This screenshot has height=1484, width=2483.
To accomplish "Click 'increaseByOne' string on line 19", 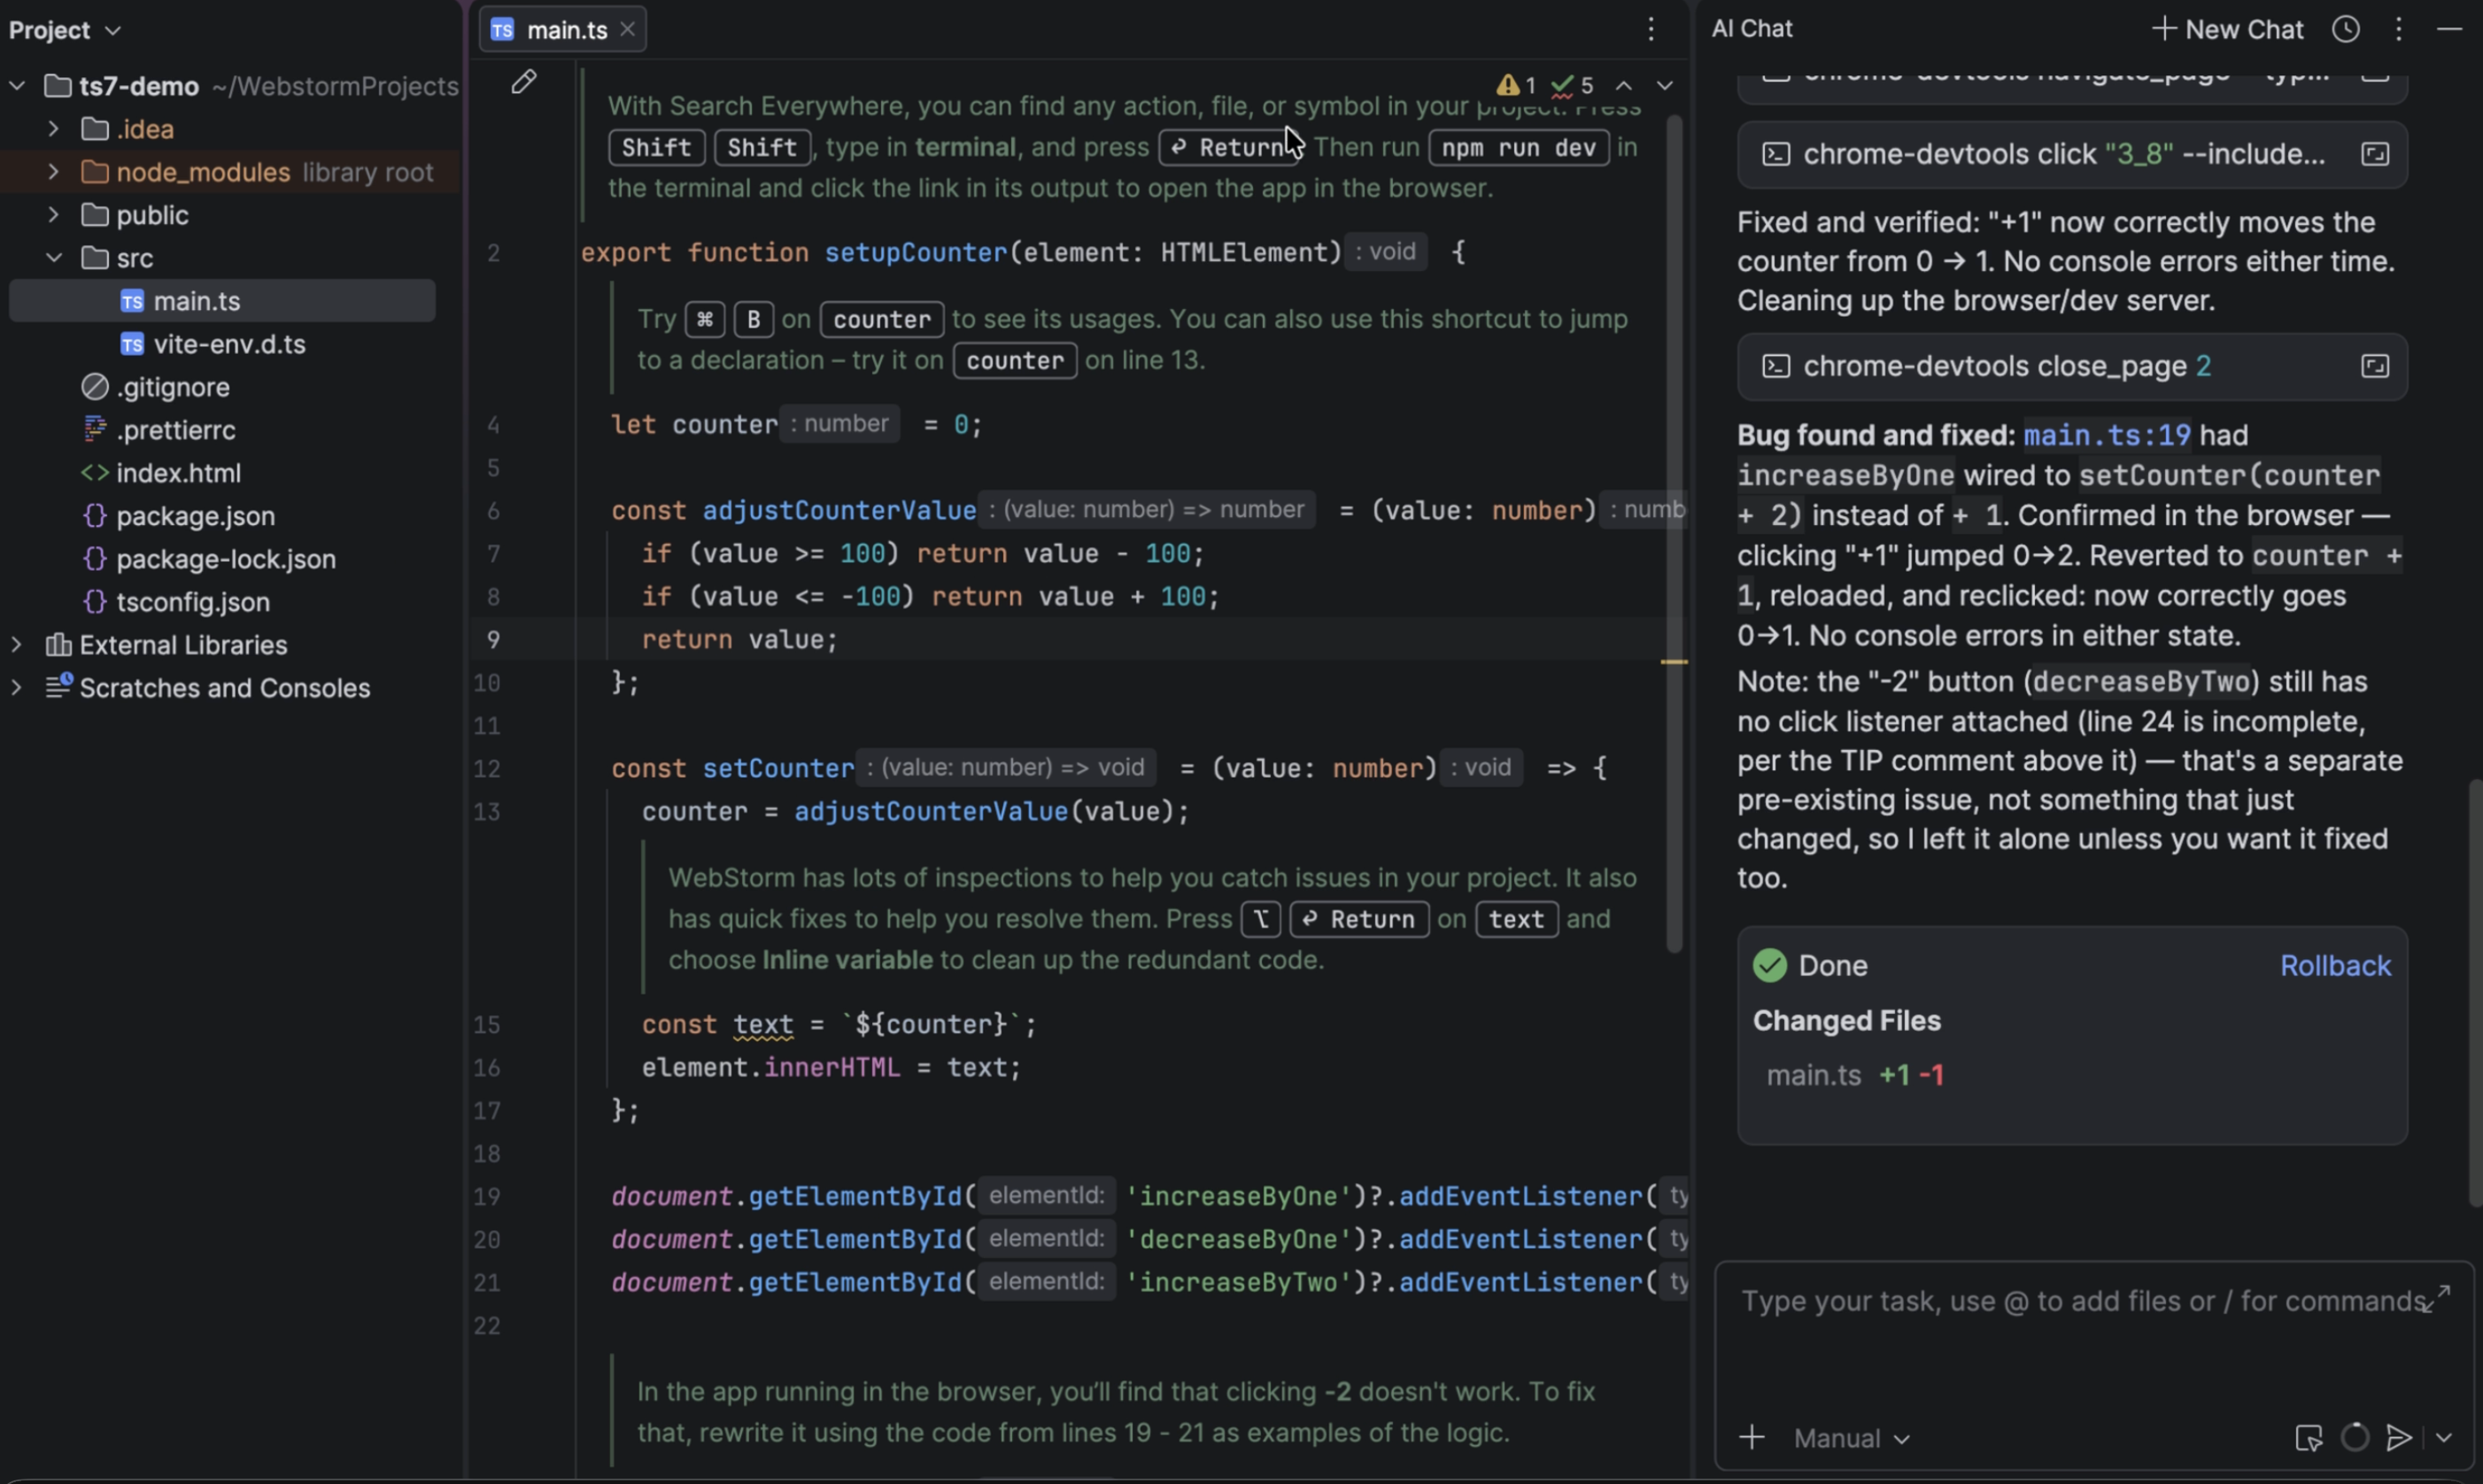I will (1238, 1197).
